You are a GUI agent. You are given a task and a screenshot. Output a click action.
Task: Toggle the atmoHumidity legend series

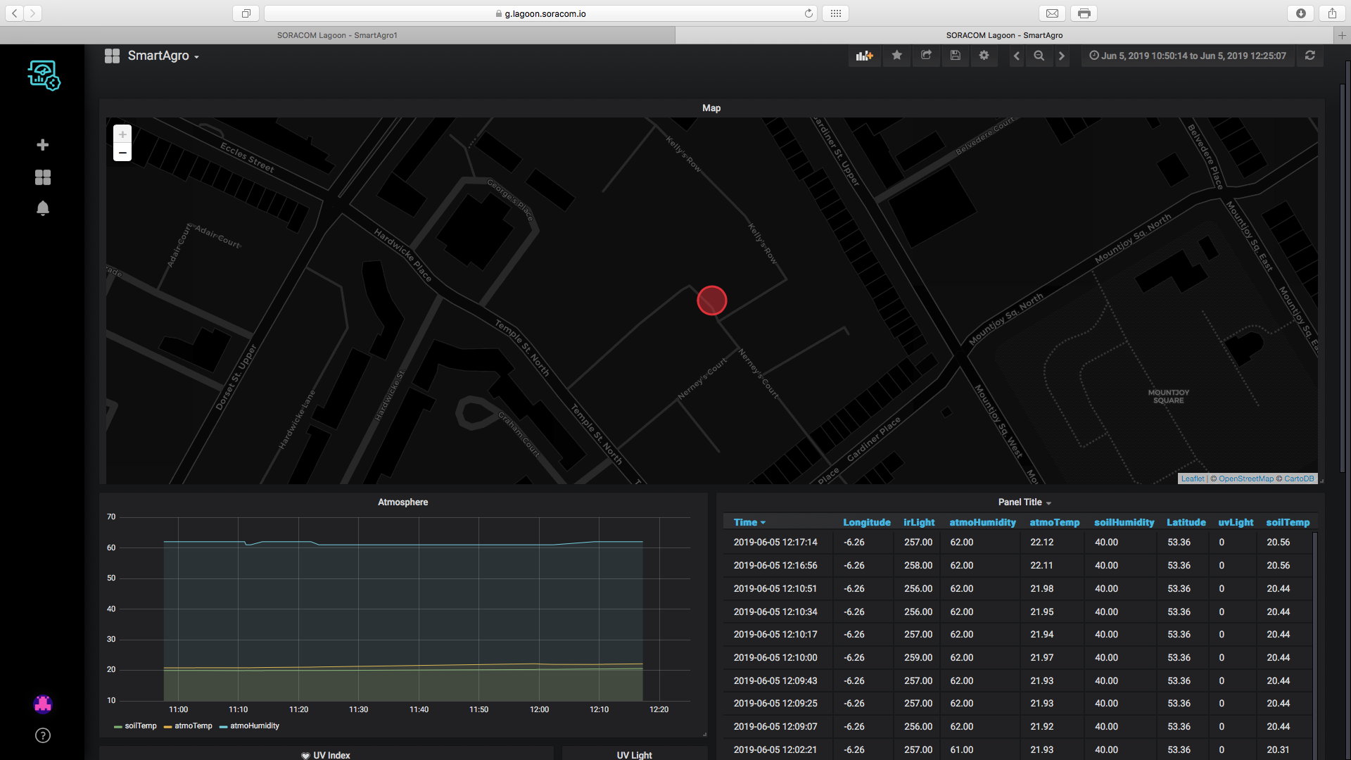point(254,726)
